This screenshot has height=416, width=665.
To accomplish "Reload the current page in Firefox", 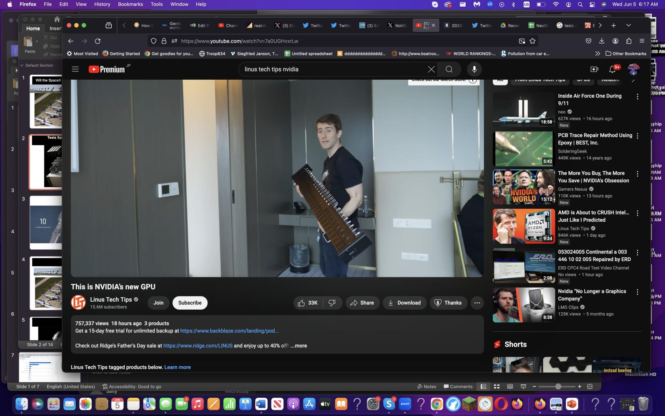I will pyautogui.click(x=97, y=41).
